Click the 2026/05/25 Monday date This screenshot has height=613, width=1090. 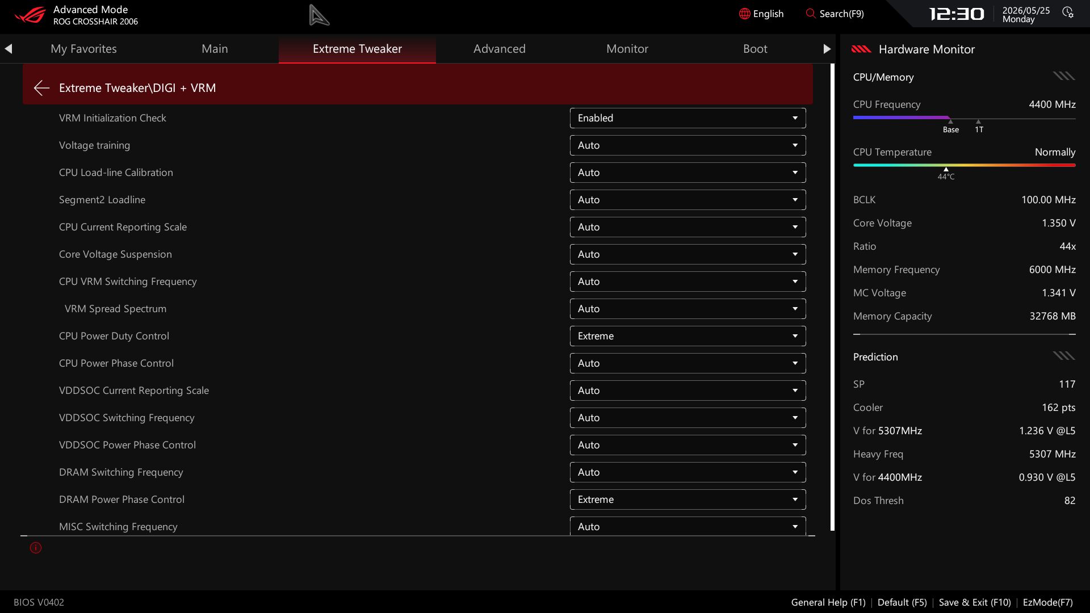coord(1026,15)
